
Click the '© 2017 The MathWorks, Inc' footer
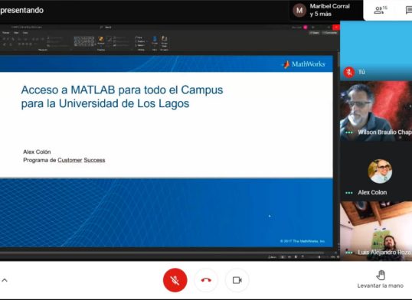coord(302,241)
